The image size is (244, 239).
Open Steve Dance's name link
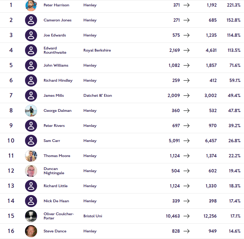[55, 231]
